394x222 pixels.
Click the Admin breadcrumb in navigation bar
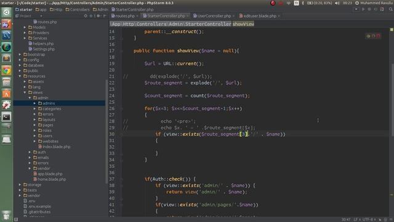(x=100, y=10)
